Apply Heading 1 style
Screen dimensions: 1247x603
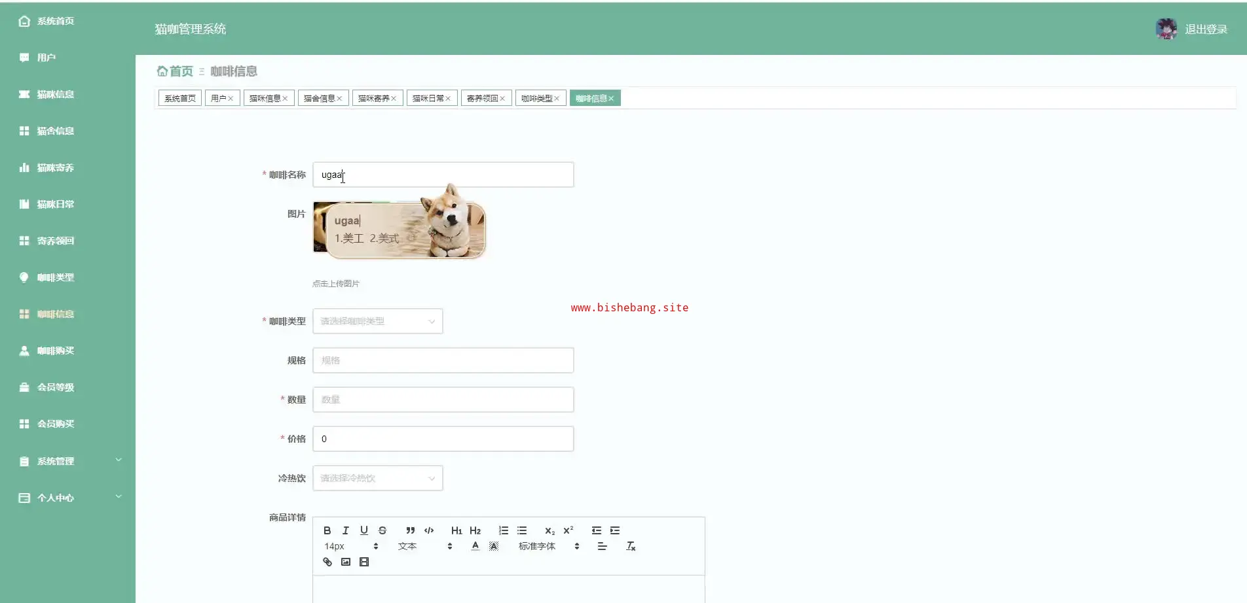tap(456, 530)
